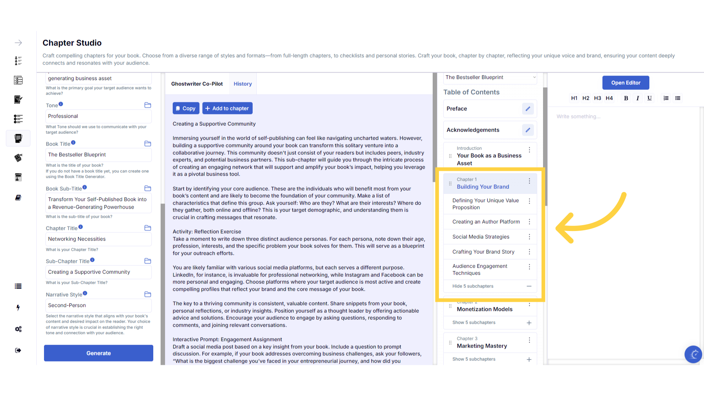Open The Bestseller Blueprint book dropdown

coord(490,77)
